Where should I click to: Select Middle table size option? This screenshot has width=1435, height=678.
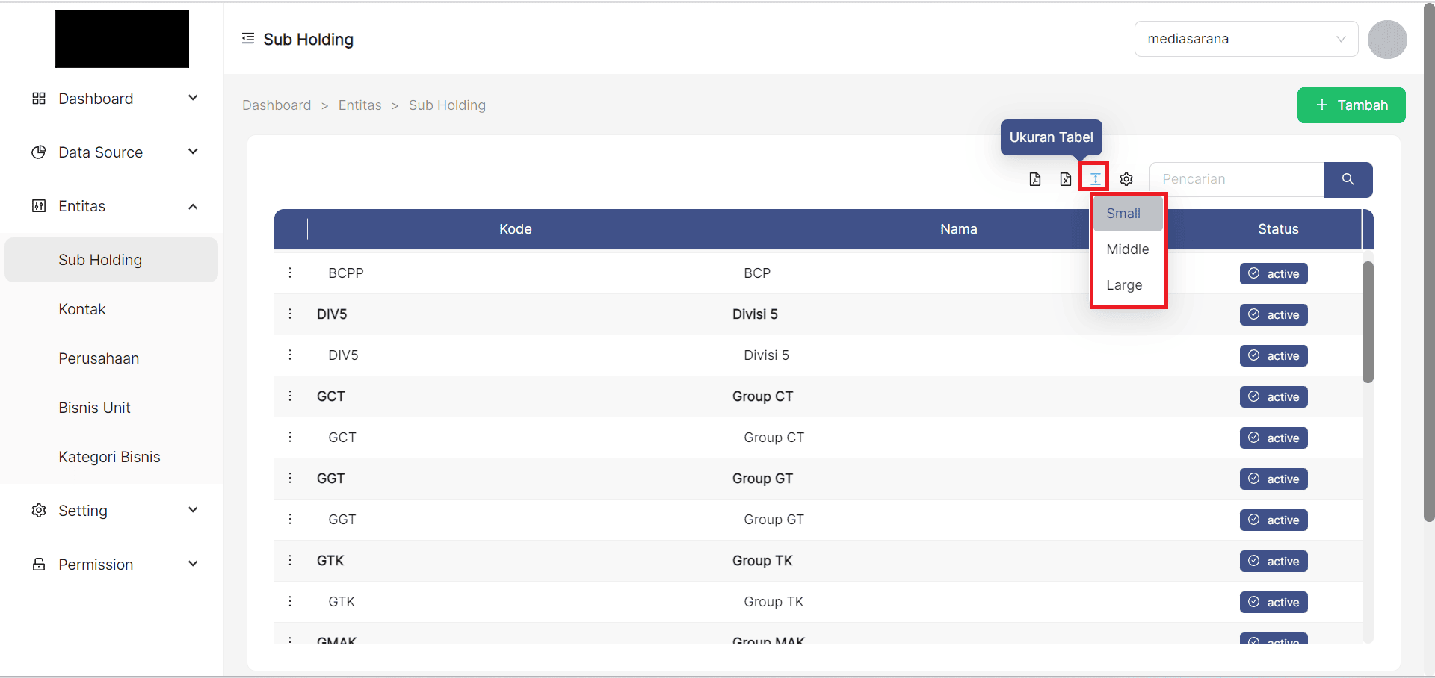pos(1127,249)
